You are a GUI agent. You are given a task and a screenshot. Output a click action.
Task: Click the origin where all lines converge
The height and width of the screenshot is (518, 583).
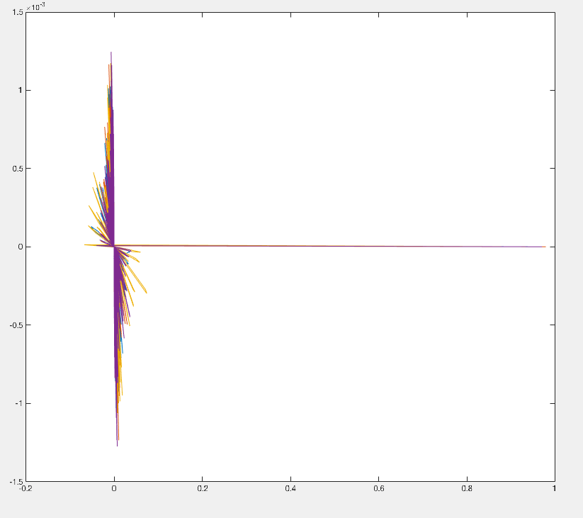[114, 246]
